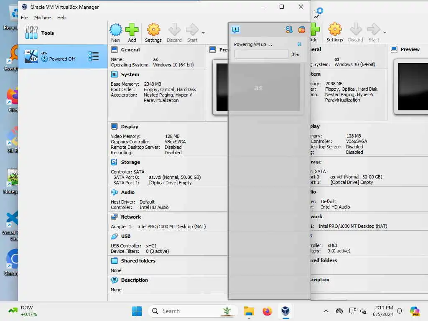Click the 'Network' heading in left details pane
The width and height of the screenshot is (428, 321).
131,217
